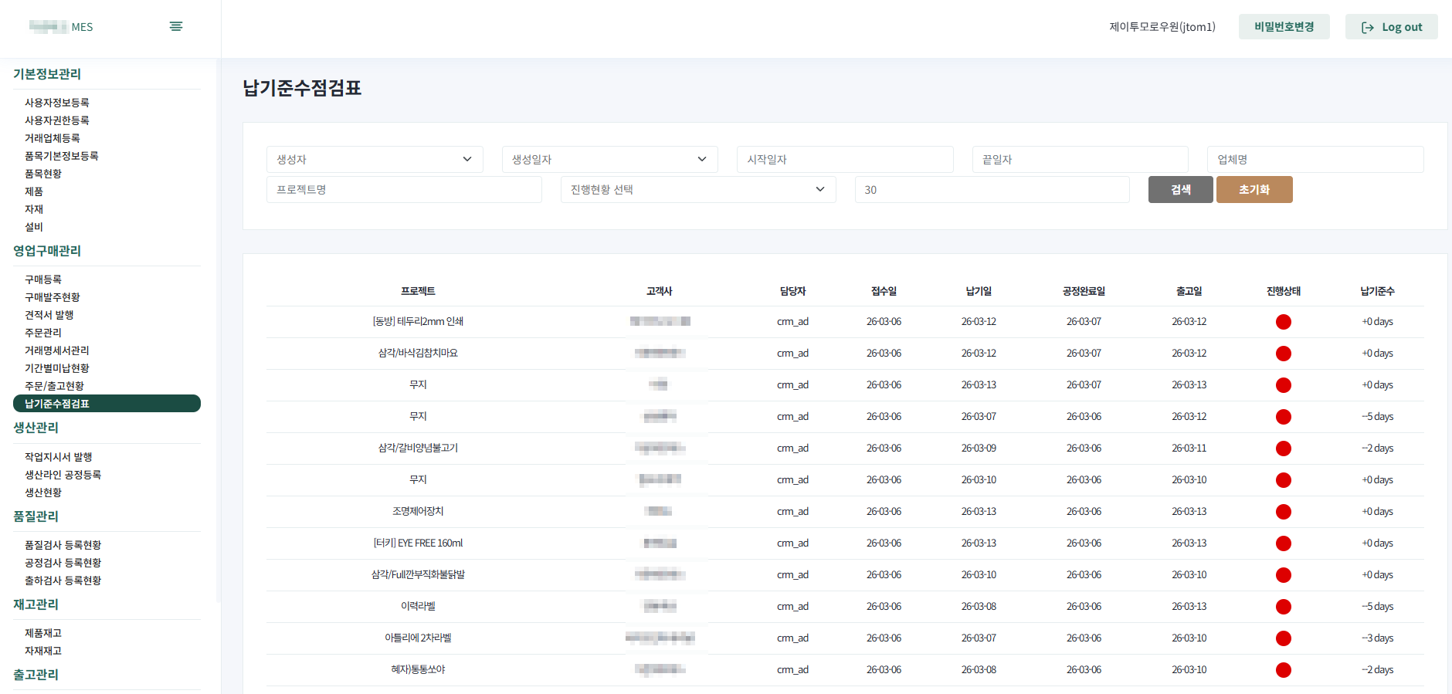This screenshot has width=1452, height=694.
Task: Expand the 생성일자 dropdown
Action: pyautogui.click(x=609, y=160)
